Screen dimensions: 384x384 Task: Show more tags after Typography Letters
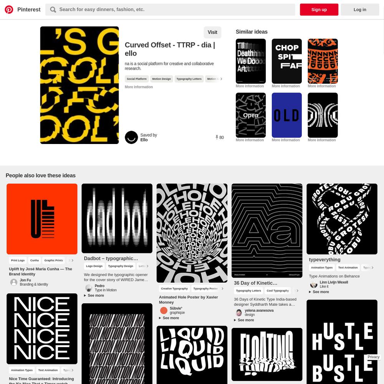[221, 79]
